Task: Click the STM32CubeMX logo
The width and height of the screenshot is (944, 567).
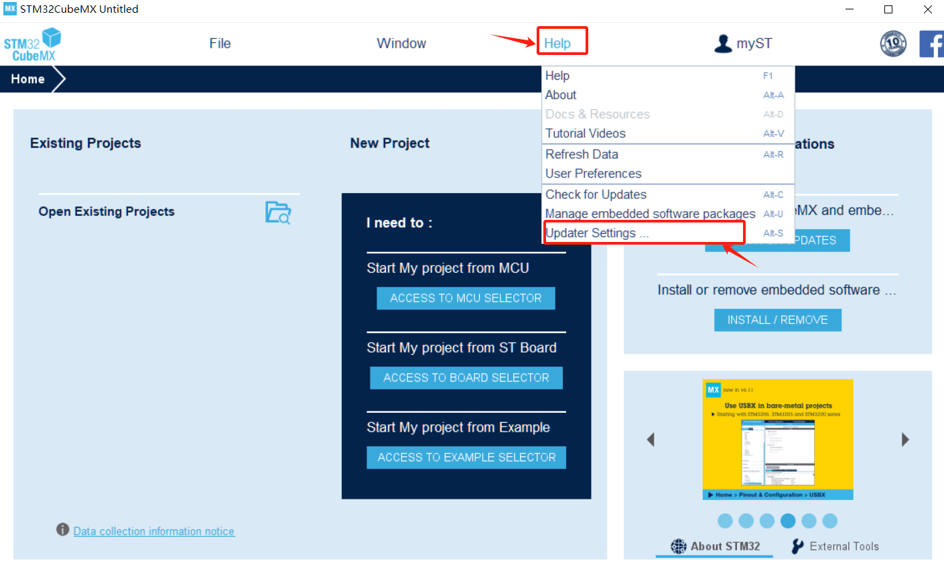Action: [x=32, y=45]
